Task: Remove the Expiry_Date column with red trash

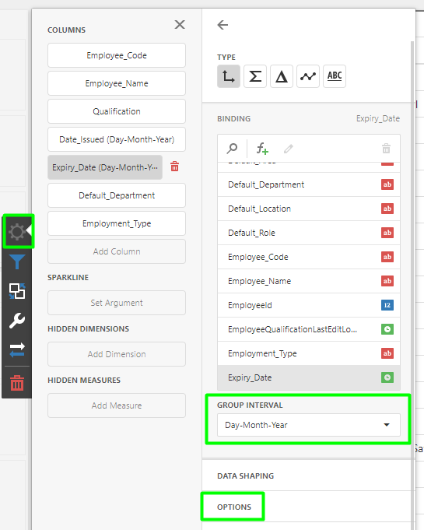Action: (x=175, y=167)
